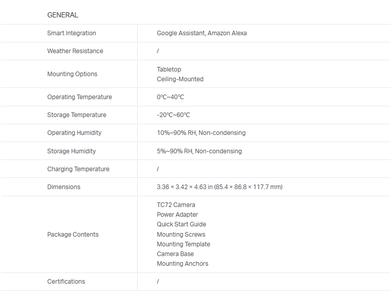This screenshot has height=299, width=391.
Task: Click the Storage Humidity label
Action: 72,151
